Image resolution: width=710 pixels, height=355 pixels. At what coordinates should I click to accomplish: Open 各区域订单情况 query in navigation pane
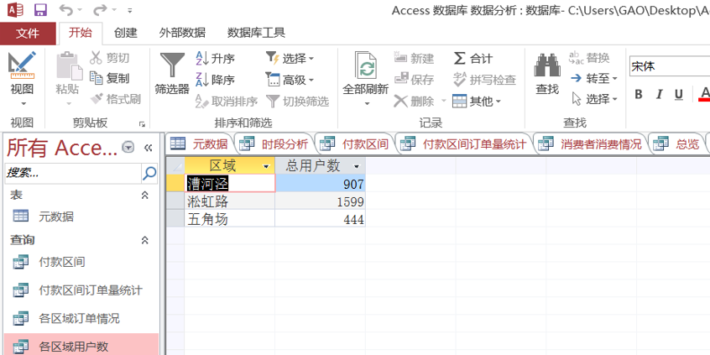[79, 318]
